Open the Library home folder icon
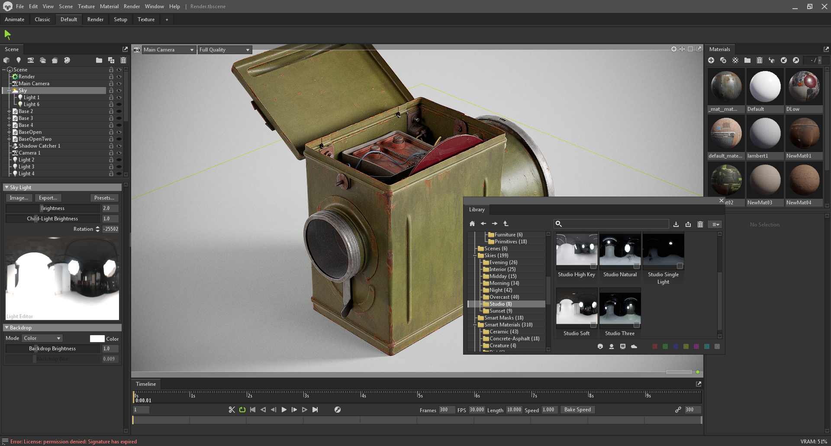 [472, 223]
